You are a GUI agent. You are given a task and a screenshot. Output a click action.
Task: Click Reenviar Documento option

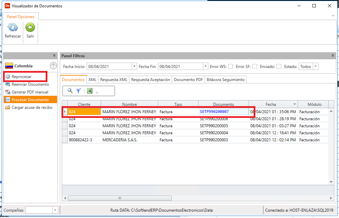point(30,84)
